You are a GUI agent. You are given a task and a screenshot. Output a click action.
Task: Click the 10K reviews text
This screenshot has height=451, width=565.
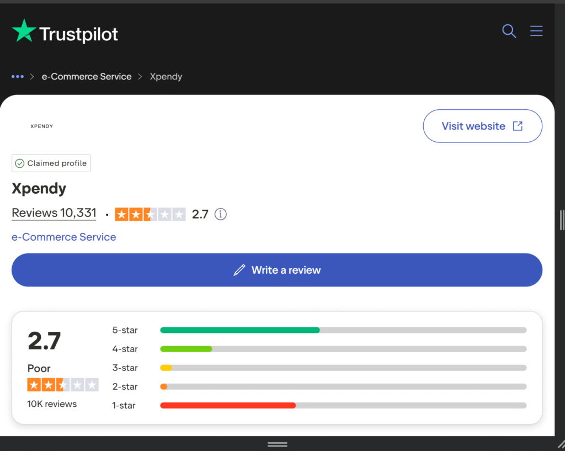(x=52, y=404)
